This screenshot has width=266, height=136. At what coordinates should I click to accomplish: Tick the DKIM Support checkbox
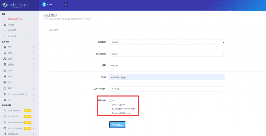point(110,105)
